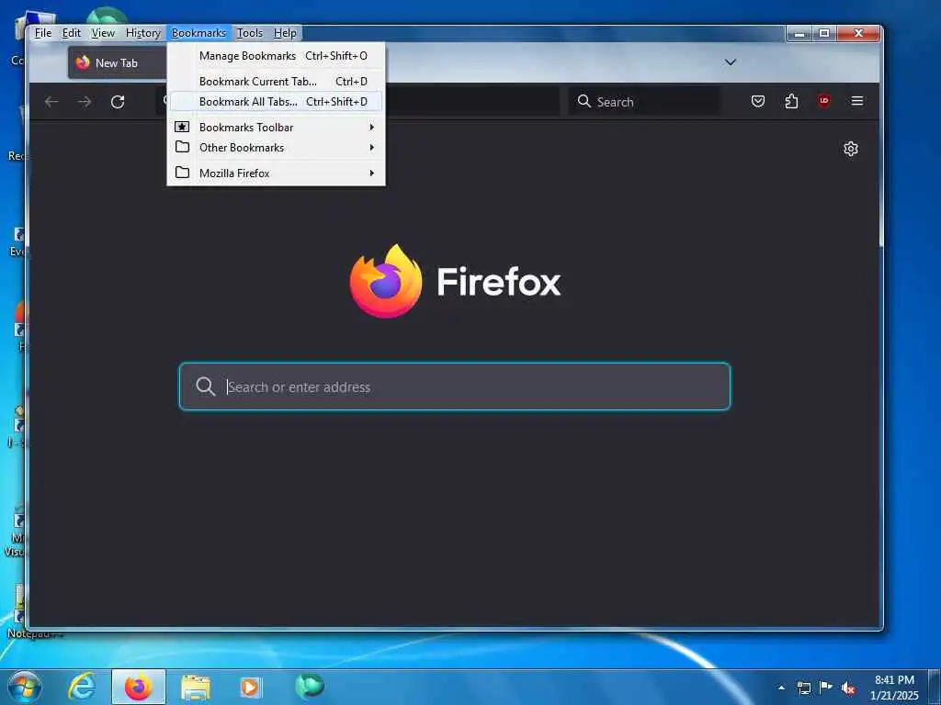Open the hamburger application menu
Screen dimensions: 941x705
[x=857, y=101]
